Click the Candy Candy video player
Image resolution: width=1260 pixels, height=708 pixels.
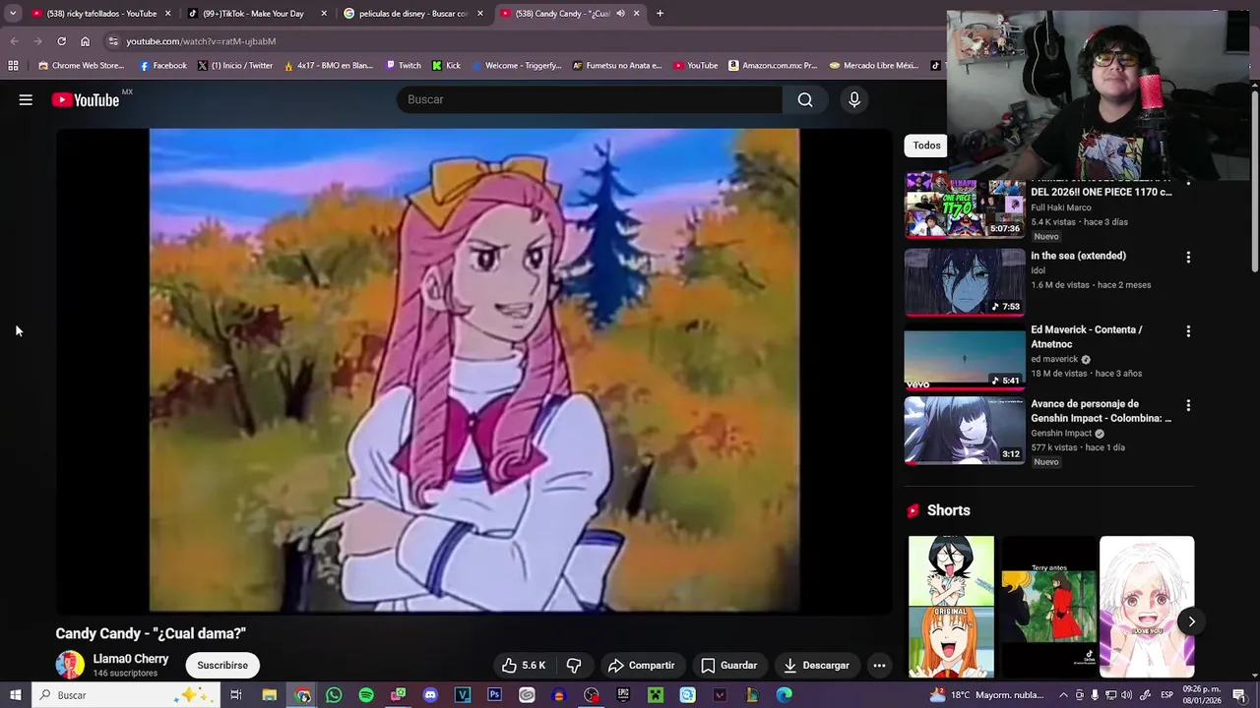pos(474,371)
